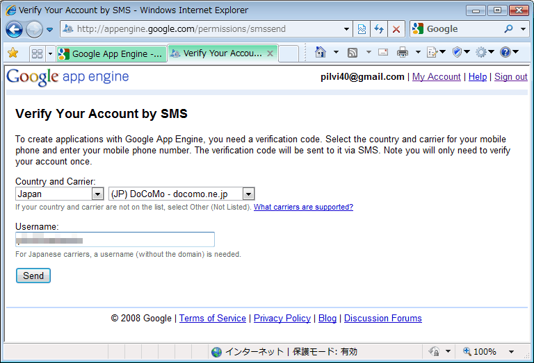Refresh the page with the Refresh icon
534x363 pixels.
[379, 29]
